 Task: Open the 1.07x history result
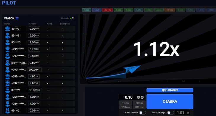(97, 10)
